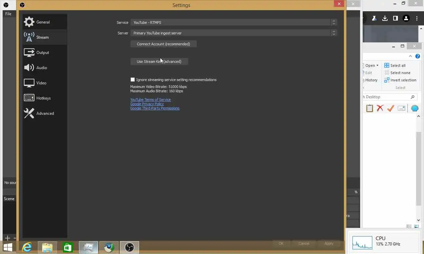This screenshot has height=254, width=424.
Task: Click Connect Account (recommended) button
Action: 163,44
